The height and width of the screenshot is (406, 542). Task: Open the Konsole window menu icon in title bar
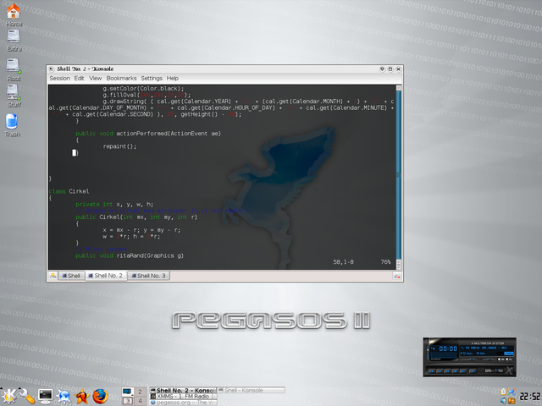(x=51, y=69)
